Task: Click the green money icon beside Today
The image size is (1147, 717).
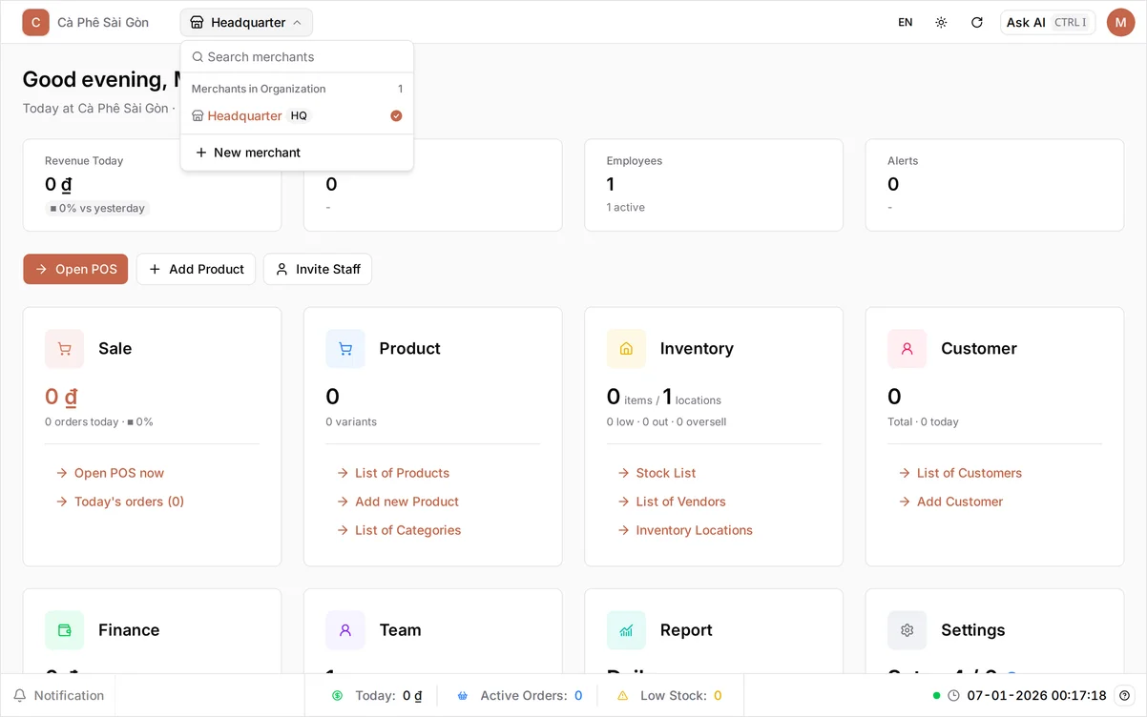Action: coord(338,696)
